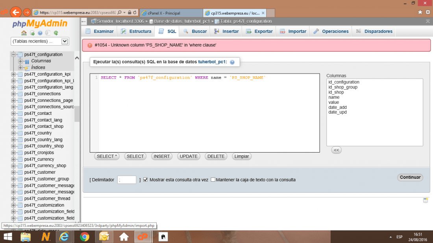Enable Mantener la caja de texto checkbox
The width and height of the screenshot is (433, 243).
tap(213, 180)
